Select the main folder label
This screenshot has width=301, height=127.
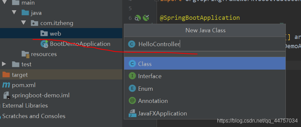click(x=28, y=3)
